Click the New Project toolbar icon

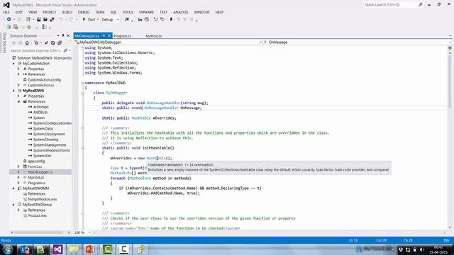pos(28,19)
